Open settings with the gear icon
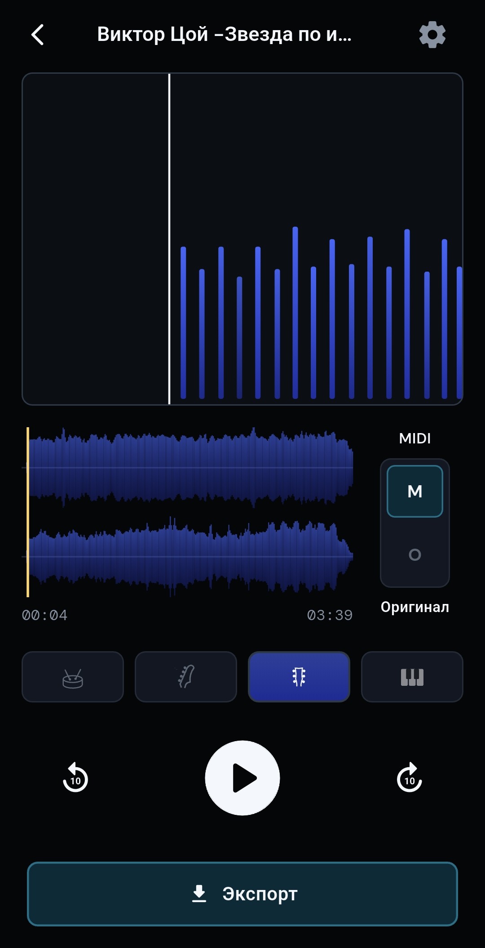 coord(432,35)
